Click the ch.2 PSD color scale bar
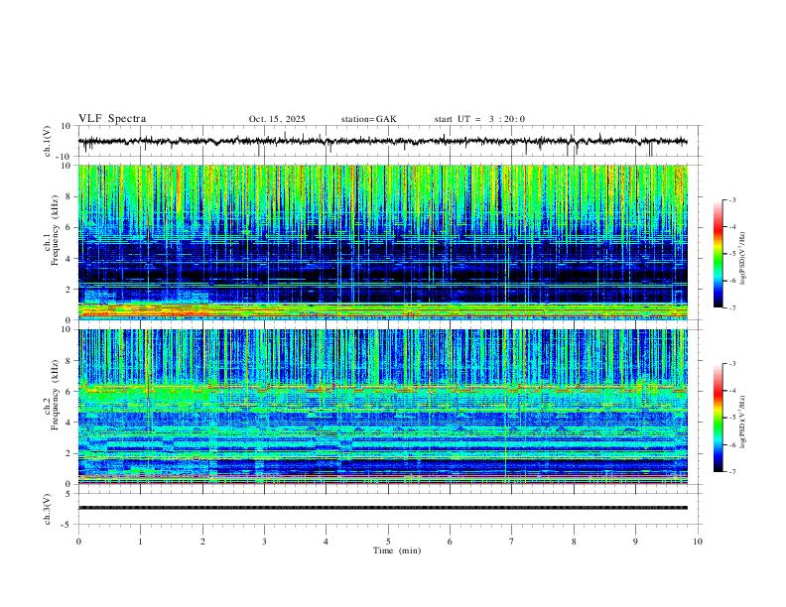The height and width of the screenshot is (607, 786). point(718,418)
